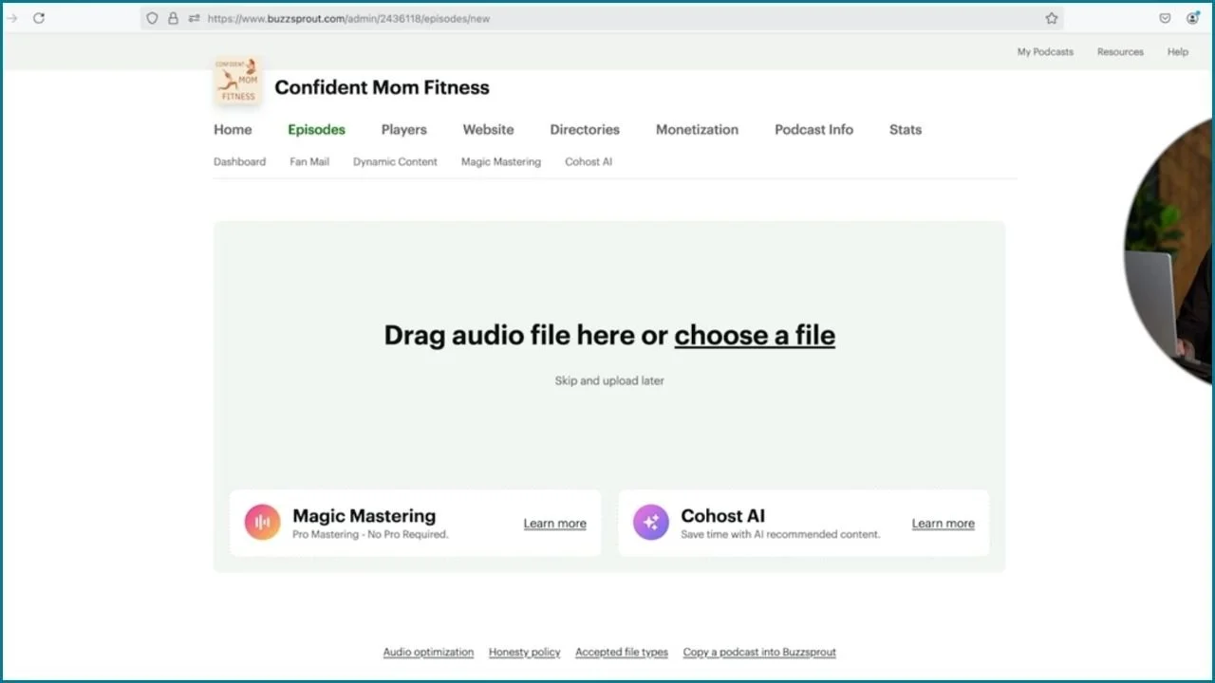The height and width of the screenshot is (683, 1215).
Task: Click the My Podcasts link
Action: pos(1045,52)
